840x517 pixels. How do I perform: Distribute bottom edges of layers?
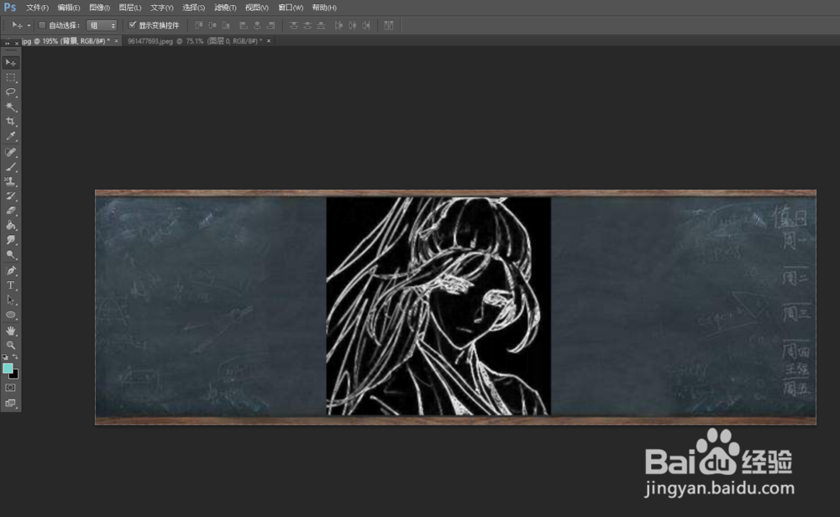[x=321, y=25]
